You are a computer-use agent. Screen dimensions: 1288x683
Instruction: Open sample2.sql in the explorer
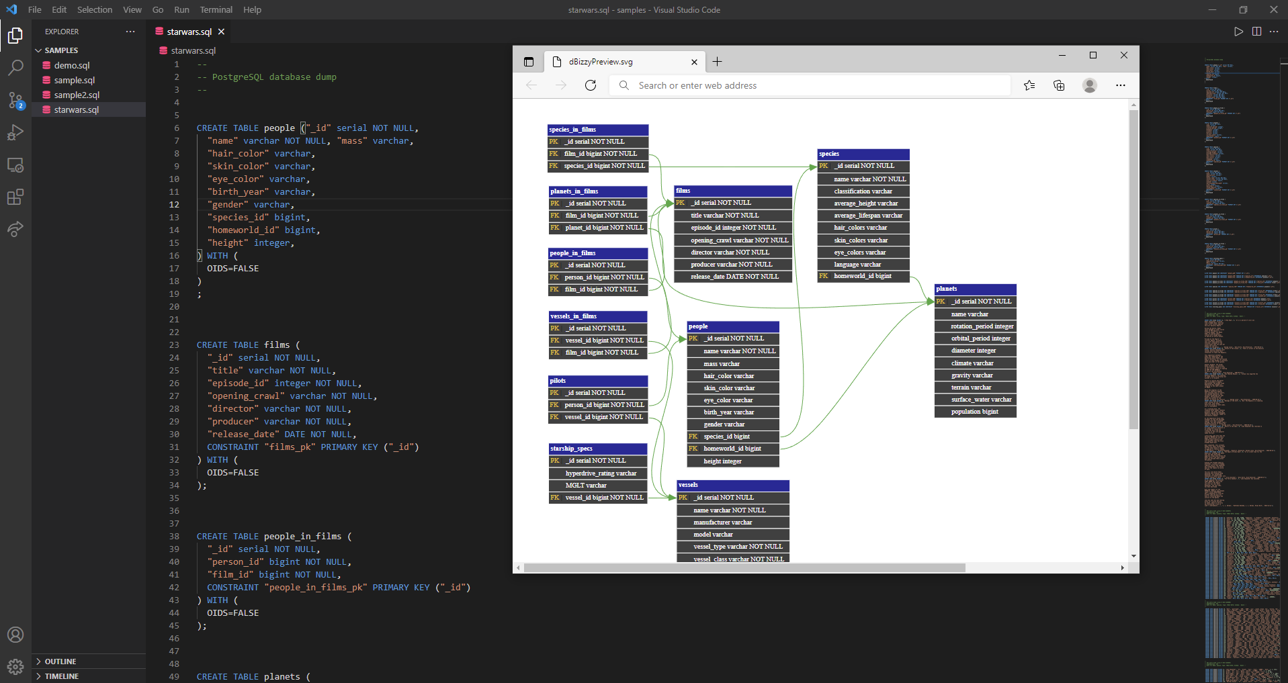pos(77,95)
